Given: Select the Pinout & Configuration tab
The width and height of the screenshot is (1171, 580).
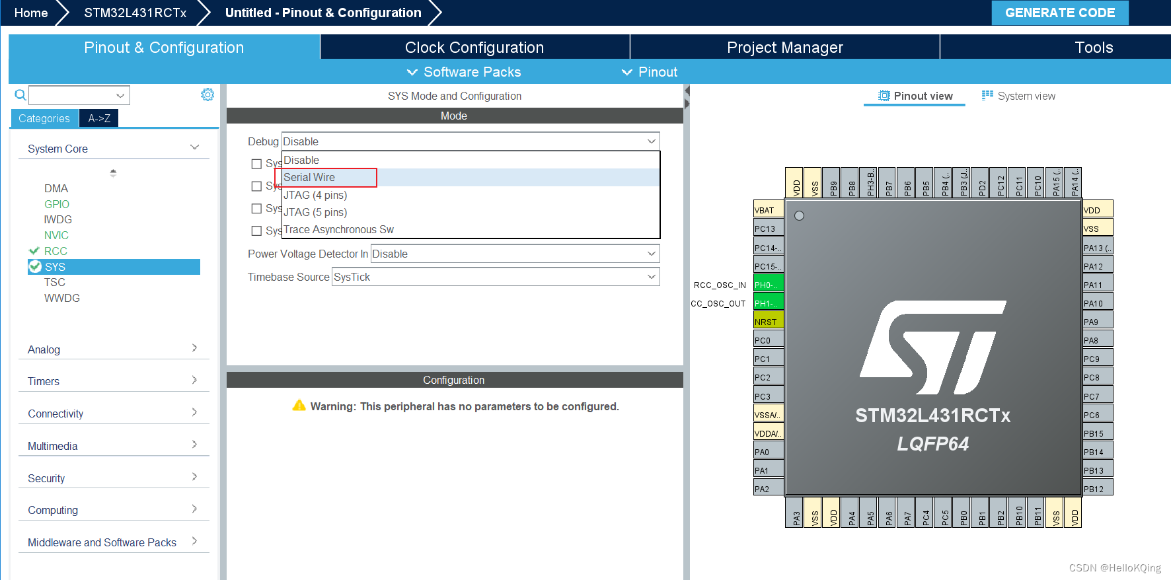Looking at the screenshot, I should pos(164,48).
